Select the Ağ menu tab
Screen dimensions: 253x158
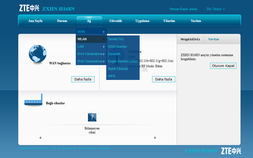(89, 21)
